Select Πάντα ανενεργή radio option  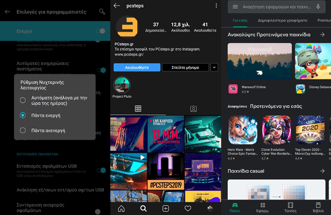23,131
